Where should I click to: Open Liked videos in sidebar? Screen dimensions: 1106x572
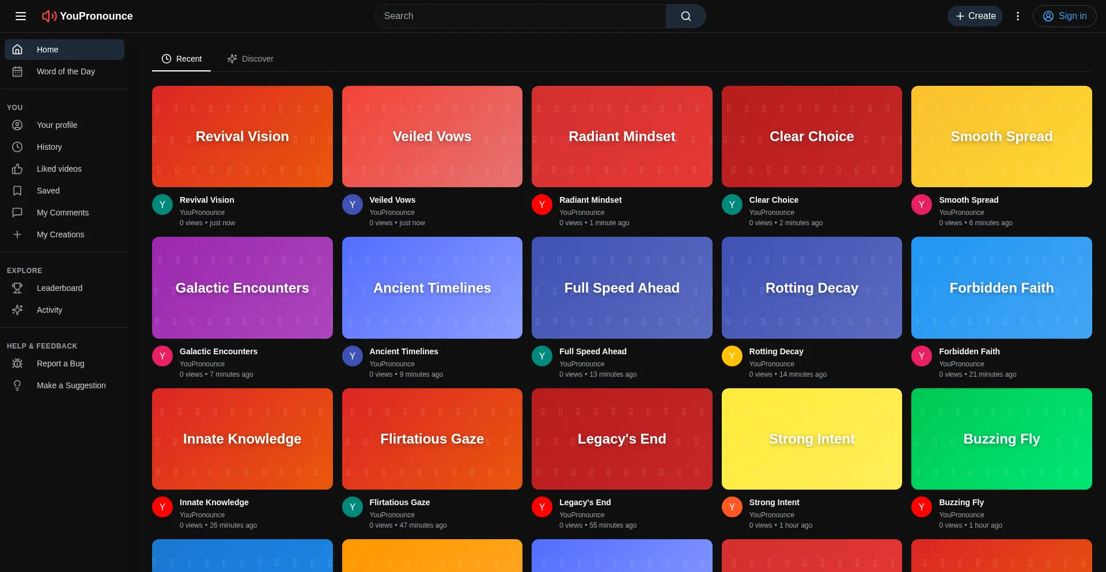pos(59,169)
